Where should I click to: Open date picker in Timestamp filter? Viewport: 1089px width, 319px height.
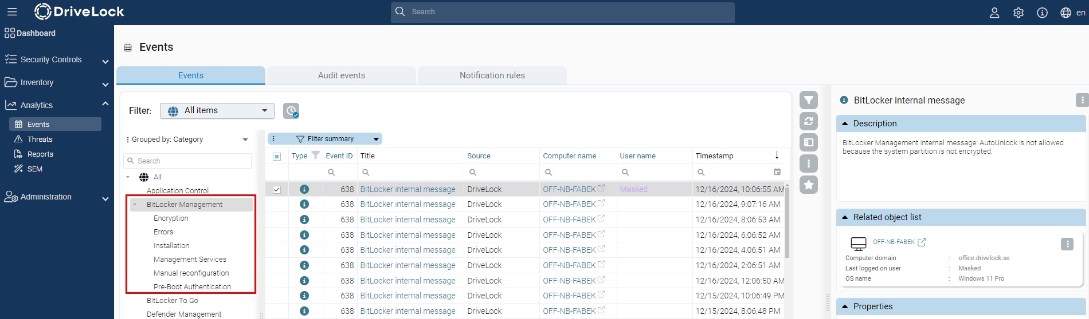[777, 172]
